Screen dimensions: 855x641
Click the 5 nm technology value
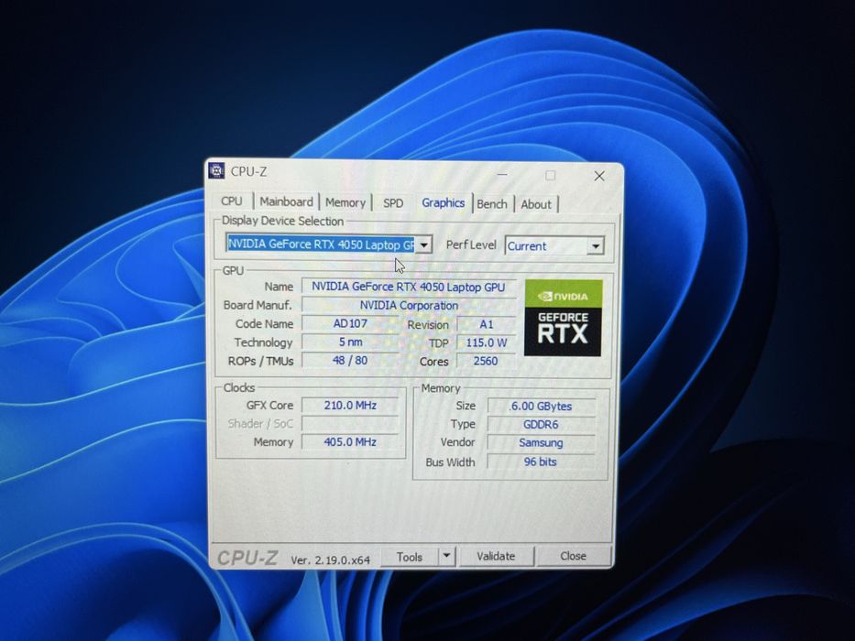pos(350,342)
